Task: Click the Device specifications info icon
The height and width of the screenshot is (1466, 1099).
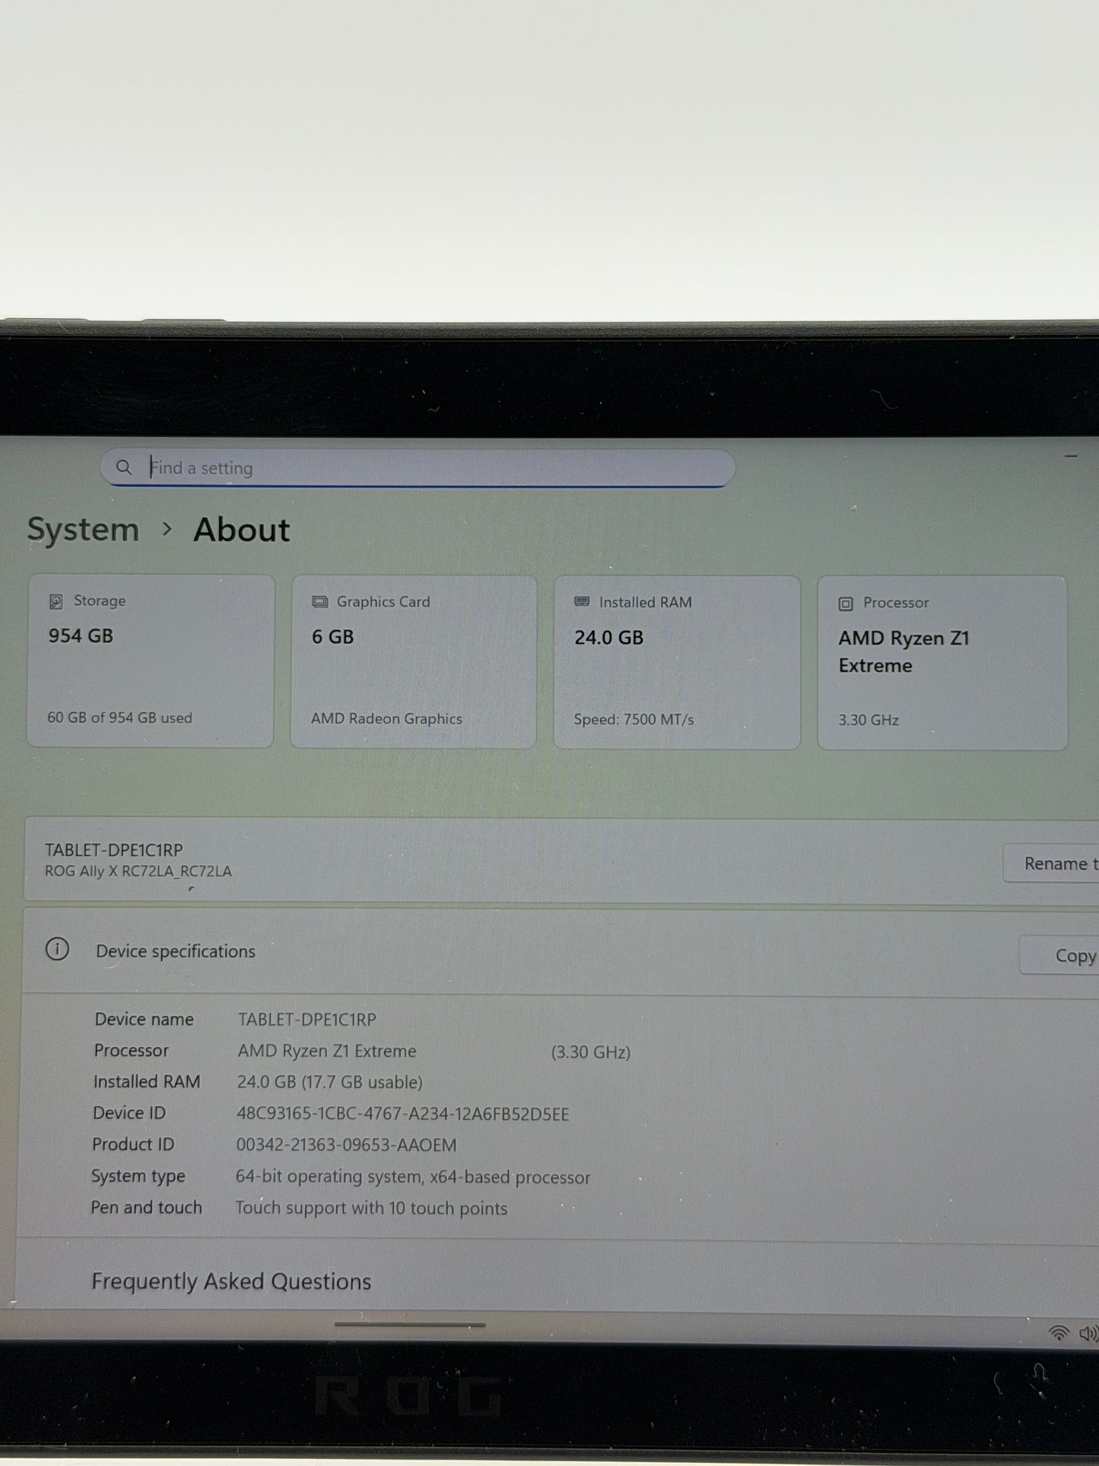Action: coord(57,949)
